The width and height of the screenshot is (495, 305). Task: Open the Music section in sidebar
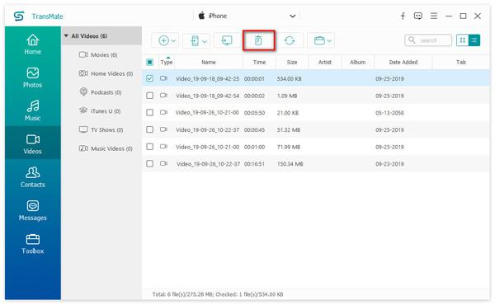pos(32,110)
